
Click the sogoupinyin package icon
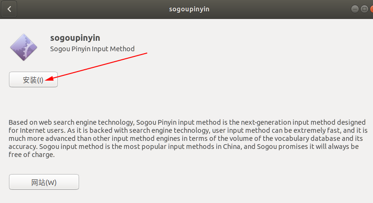(24, 47)
